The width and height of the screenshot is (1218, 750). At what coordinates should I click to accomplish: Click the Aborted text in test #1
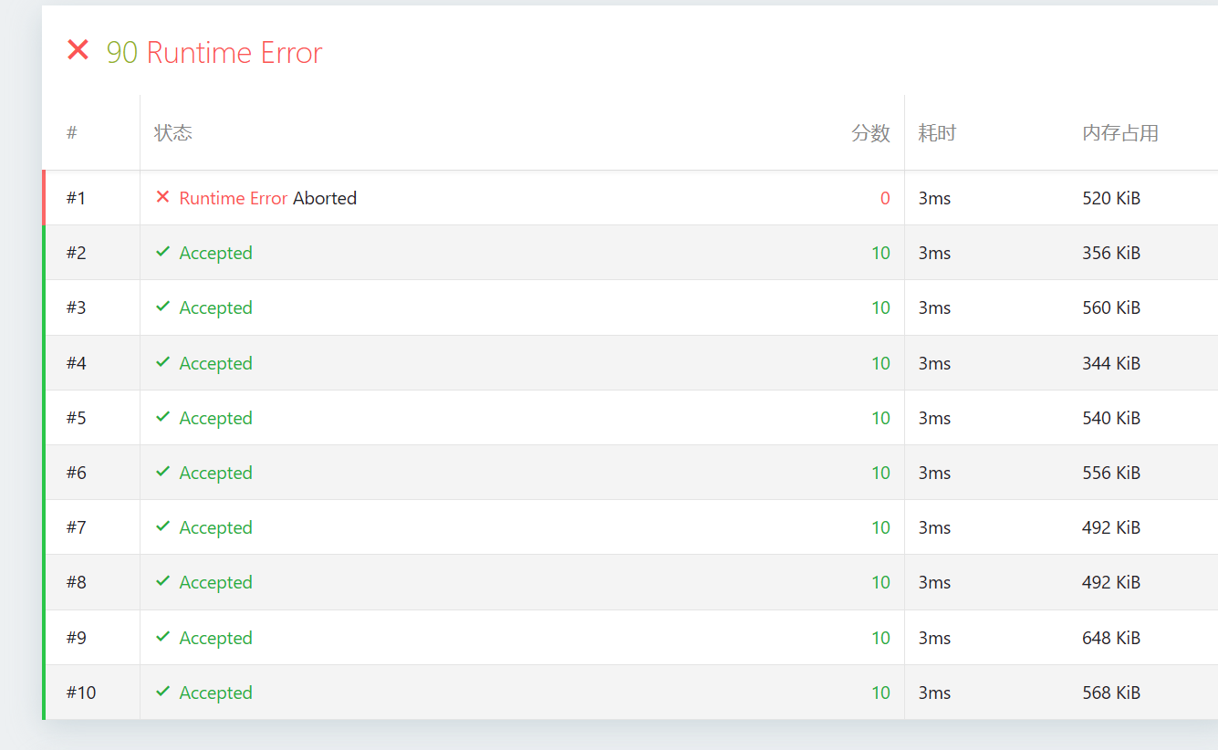[325, 198]
